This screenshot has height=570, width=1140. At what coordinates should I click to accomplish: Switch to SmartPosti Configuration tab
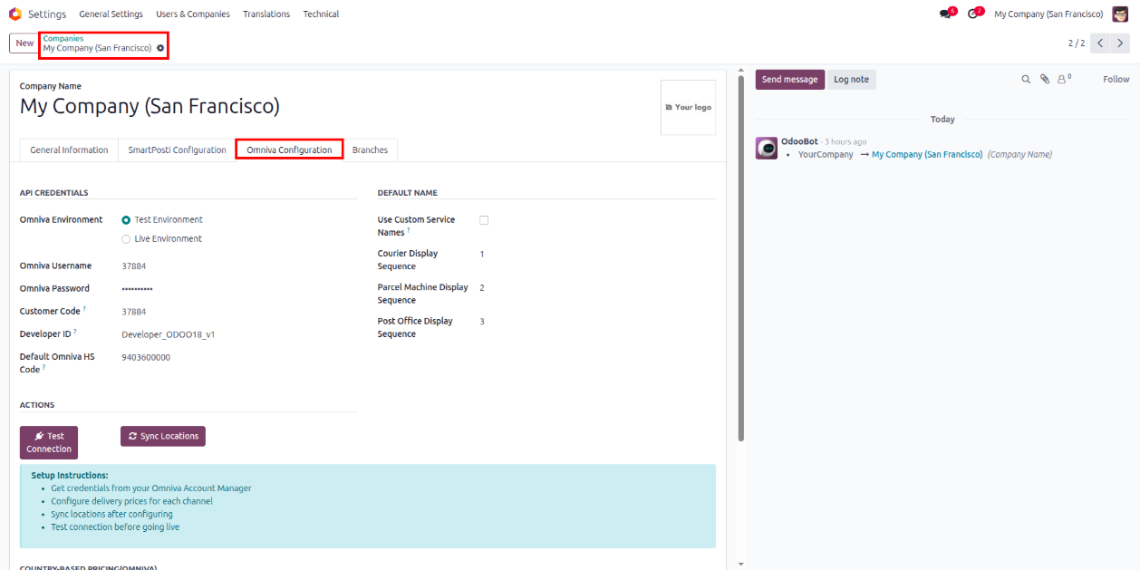click(177, 150)
